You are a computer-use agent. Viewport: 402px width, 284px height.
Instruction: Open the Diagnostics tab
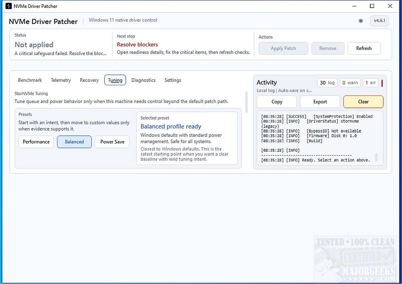[143, 80]
